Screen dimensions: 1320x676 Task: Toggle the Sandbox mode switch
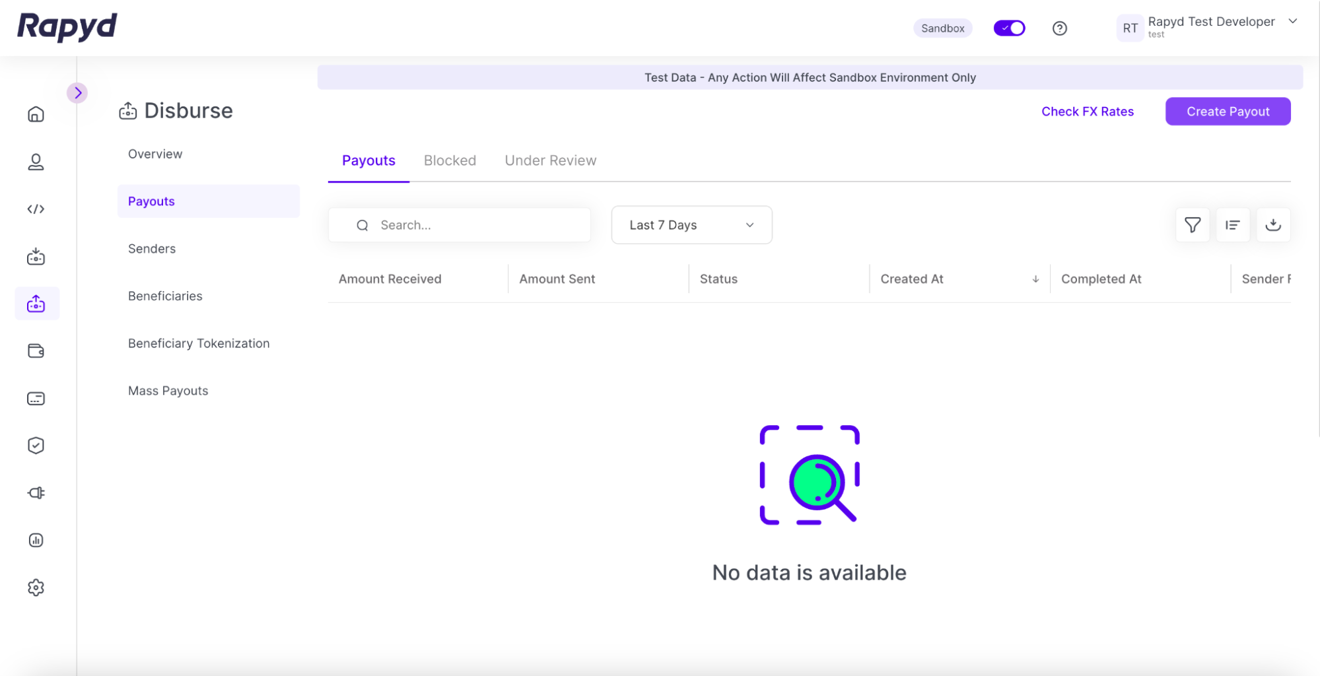click(x=1009, y=28)
